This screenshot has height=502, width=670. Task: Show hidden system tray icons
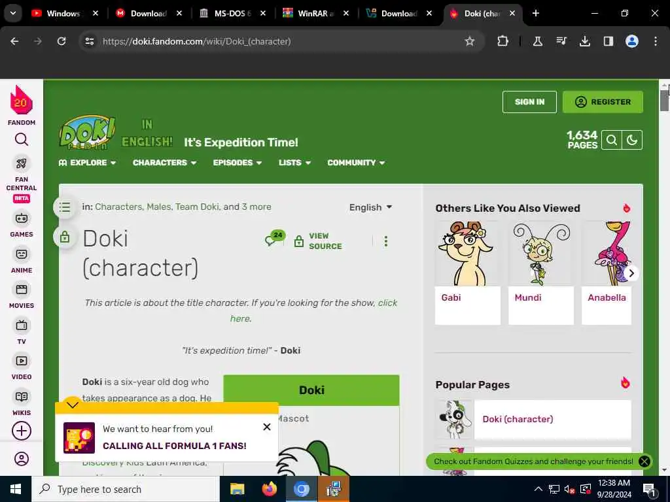click(538, 489)
